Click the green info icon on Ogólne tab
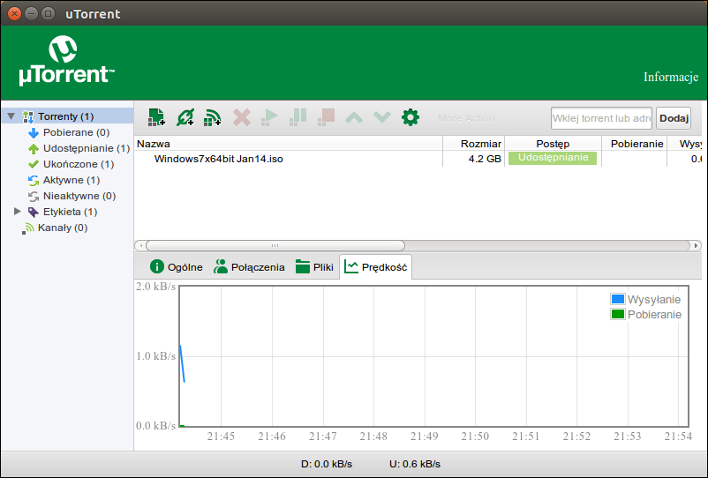 (x=156, y=266)
